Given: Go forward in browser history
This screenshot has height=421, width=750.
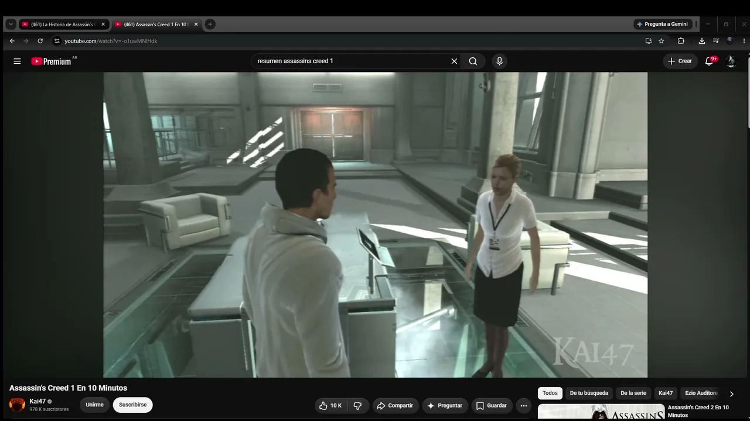Looking at the screenshot, I should tap(26, 41).
